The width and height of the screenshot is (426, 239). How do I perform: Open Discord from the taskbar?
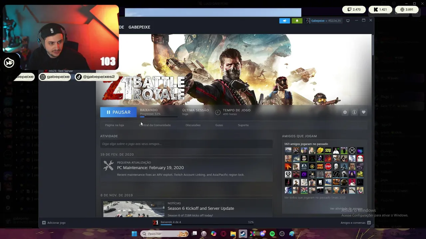pyautogui.click(x=263, y=234)
